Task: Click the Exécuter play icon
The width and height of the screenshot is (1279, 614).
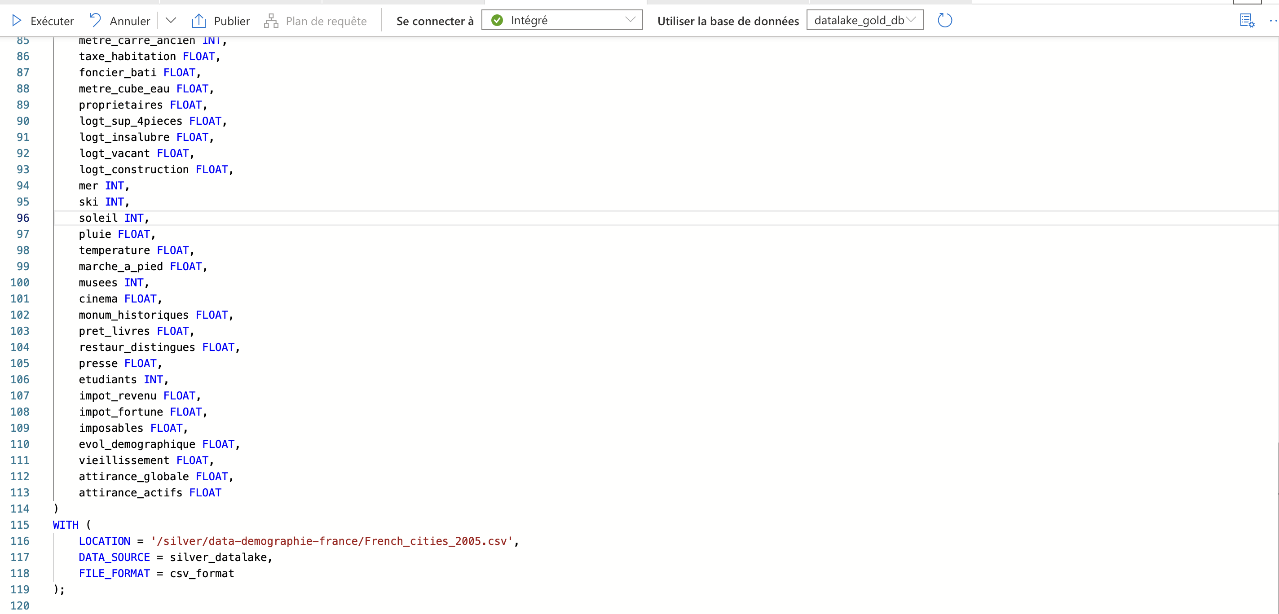Action: point(16,21)
